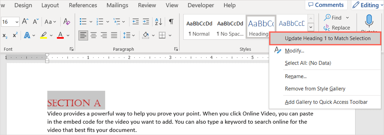The image size is (384, 135).
Task: Align text left
Action: (83, 35)
